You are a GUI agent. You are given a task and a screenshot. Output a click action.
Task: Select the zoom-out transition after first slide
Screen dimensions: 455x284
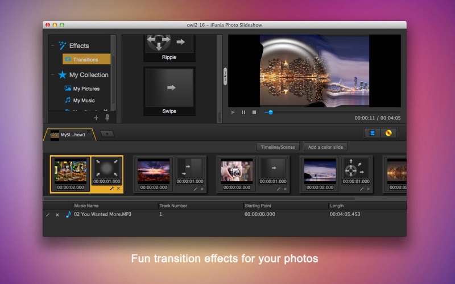107,168
